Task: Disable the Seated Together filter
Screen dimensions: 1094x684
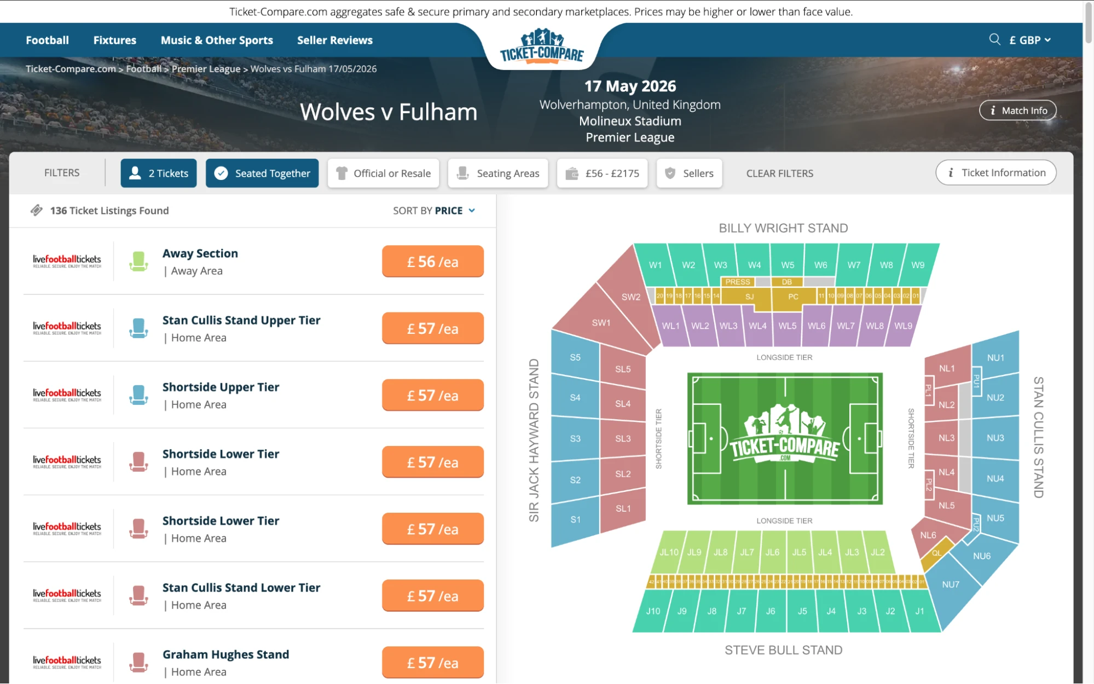Action: click(262, 173)
